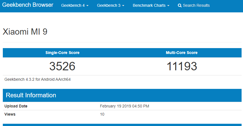The height and width of the screenshot is (126, 243).
Task: Click the Multi-Core Score header
Action: (182, 53)
